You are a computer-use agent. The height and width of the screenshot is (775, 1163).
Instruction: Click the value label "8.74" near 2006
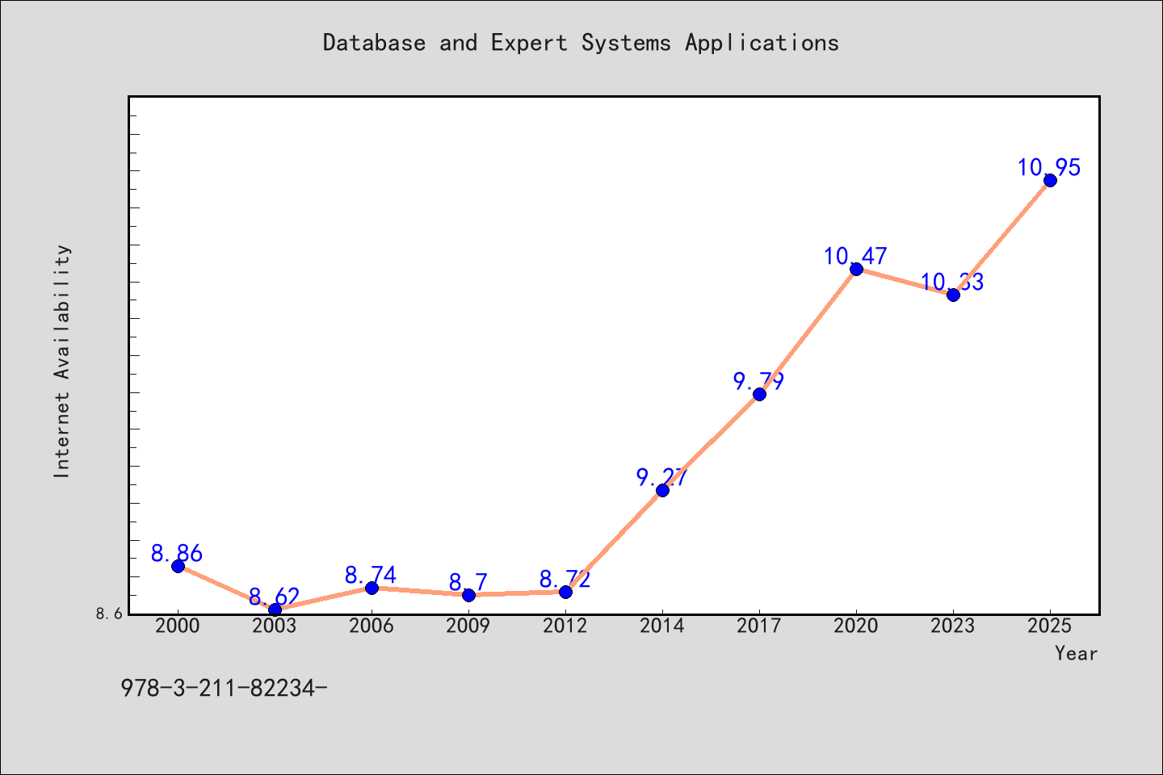(x=371, y=576)
